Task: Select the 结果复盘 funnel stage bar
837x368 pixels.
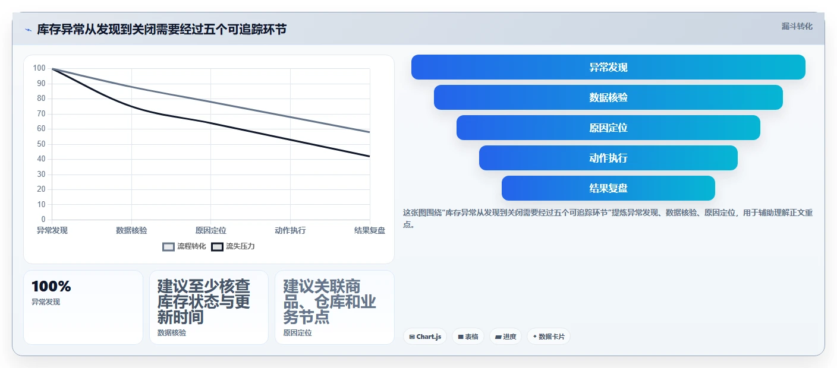Action: click(608, 188)
